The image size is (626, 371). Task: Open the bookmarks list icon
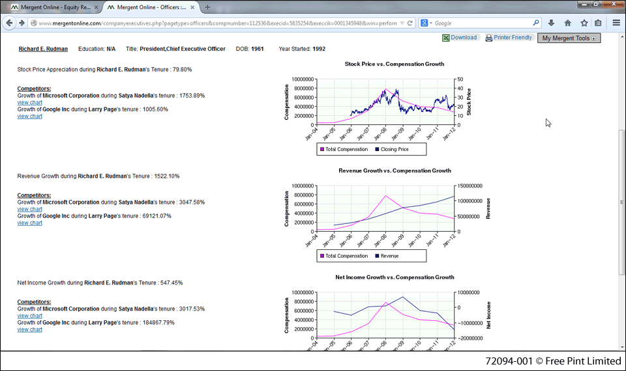click(598, 23)
